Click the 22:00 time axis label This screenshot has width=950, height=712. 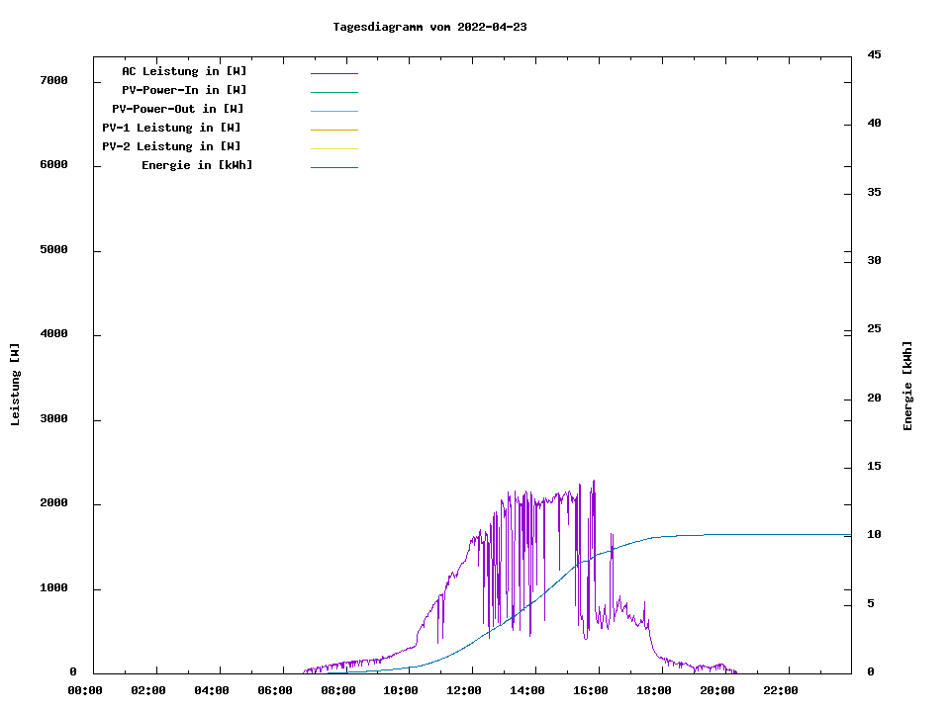[x=781, y=690]
